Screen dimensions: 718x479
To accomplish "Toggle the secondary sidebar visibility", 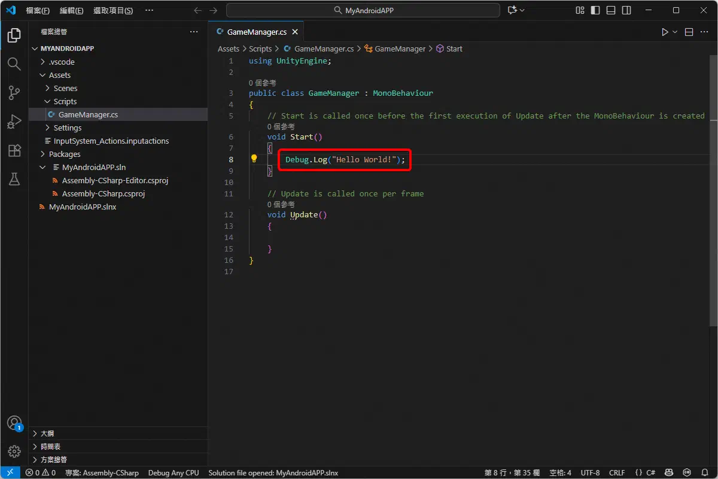I will [x=626, y=10].
